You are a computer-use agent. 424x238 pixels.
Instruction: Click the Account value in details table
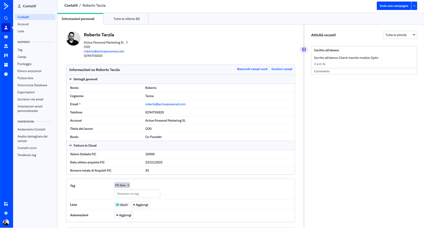pos(165,121)
